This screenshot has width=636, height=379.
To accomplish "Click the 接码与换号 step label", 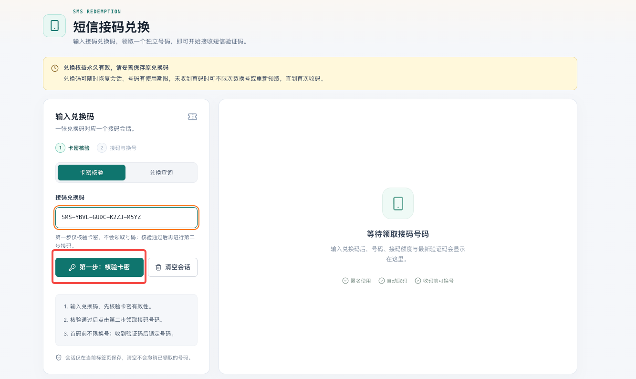I will point(123,148).
